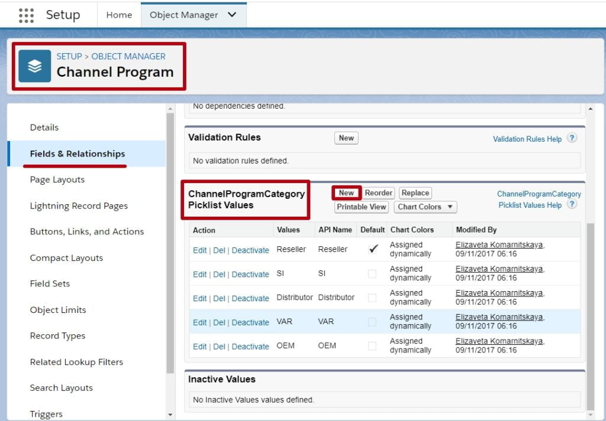Edit the VAR picklist value
The height and width of the screenshot is (421, 606).
200,322
